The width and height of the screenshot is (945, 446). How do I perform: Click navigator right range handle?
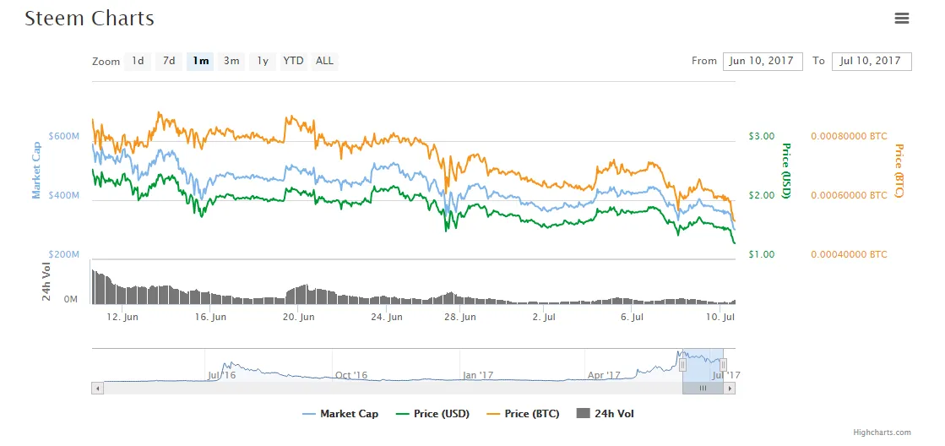[723, 365]
